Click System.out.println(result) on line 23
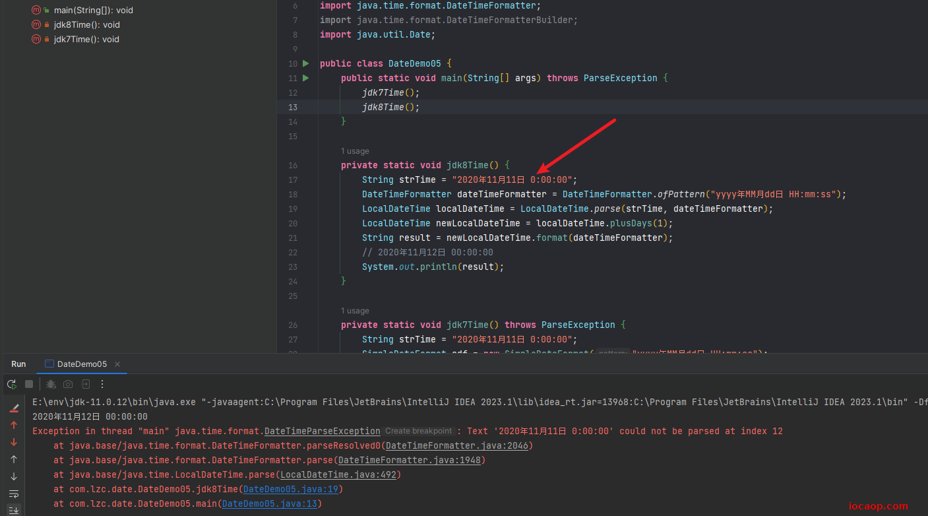This screenshot has width=928, height=516. pos(431,267)
